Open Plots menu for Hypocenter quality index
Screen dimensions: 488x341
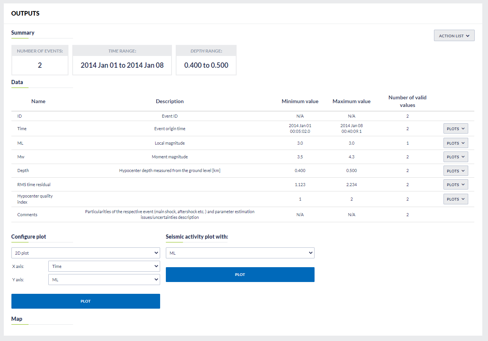455,199
